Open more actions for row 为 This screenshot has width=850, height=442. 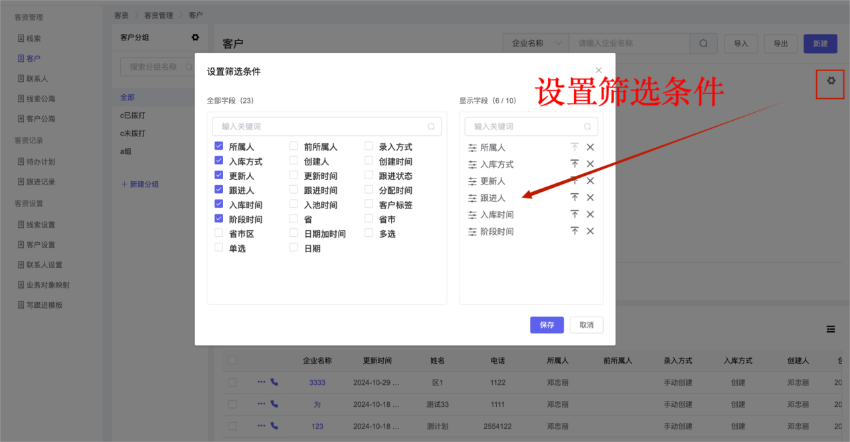point(262,404)
